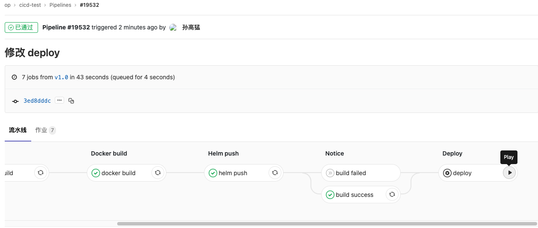Go to Pipelines breadcrumb

click(60, 5)
